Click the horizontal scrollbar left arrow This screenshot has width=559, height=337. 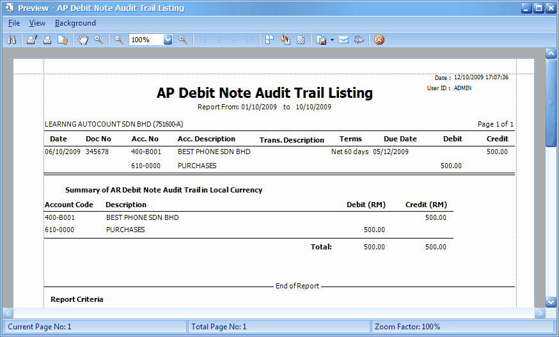coord(8,313)
